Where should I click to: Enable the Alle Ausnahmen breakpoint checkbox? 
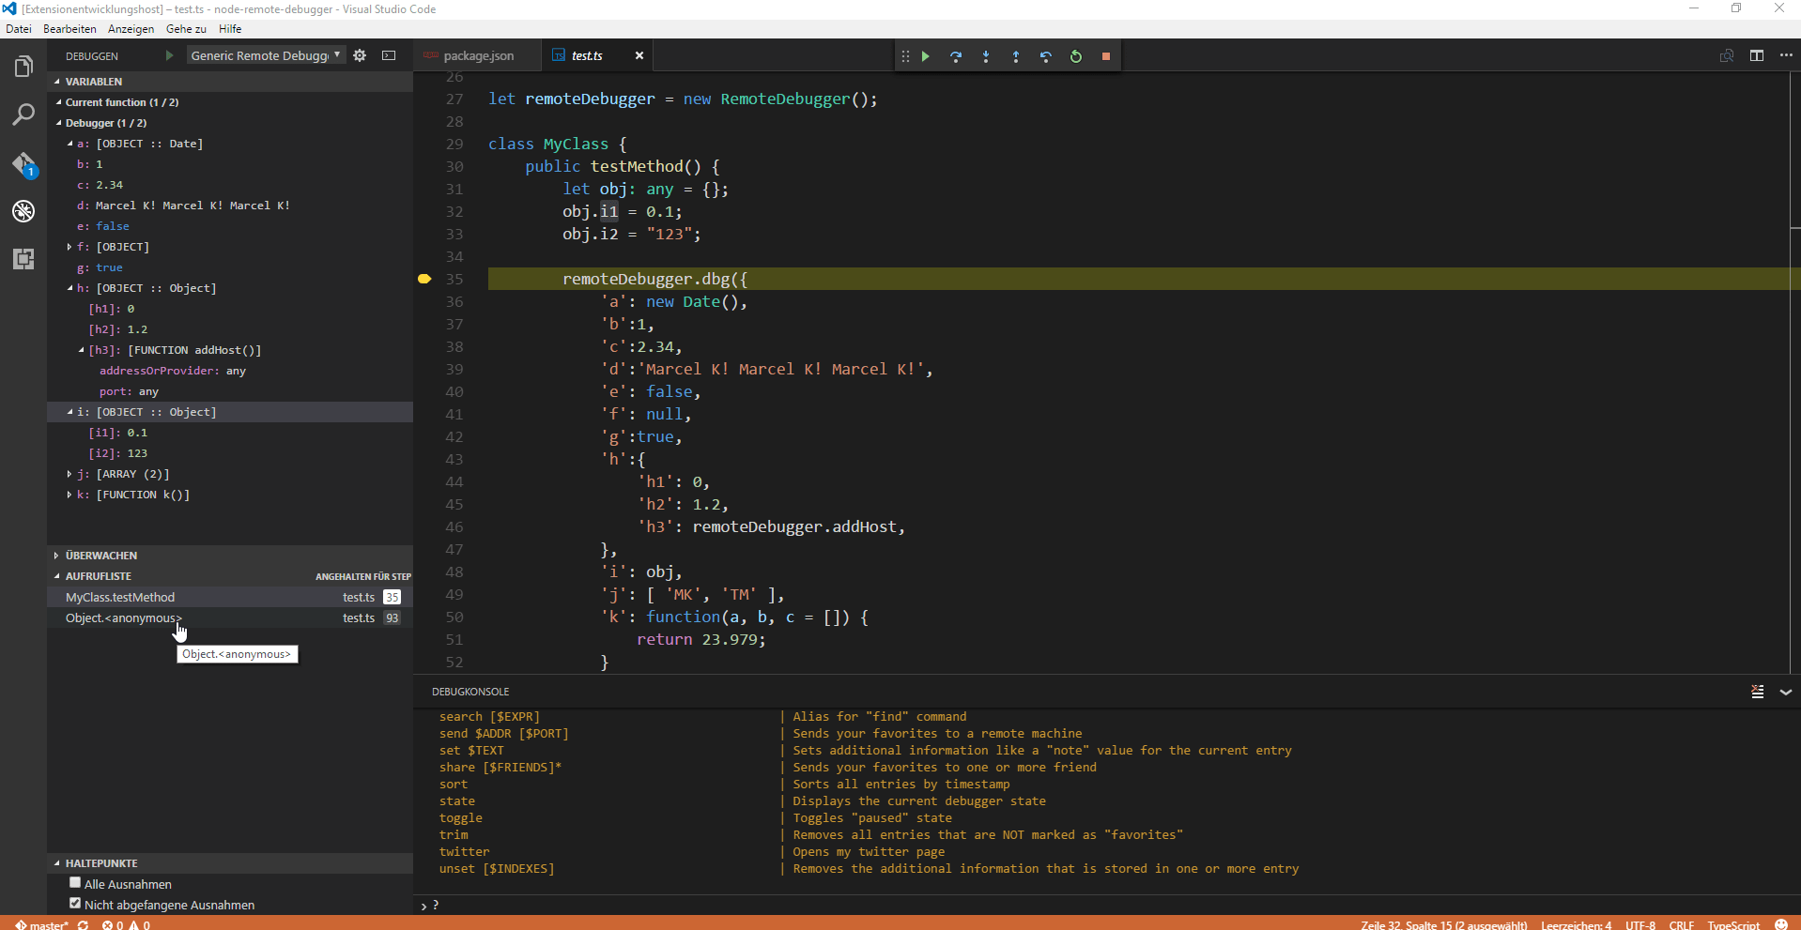[x=75, y=883]
